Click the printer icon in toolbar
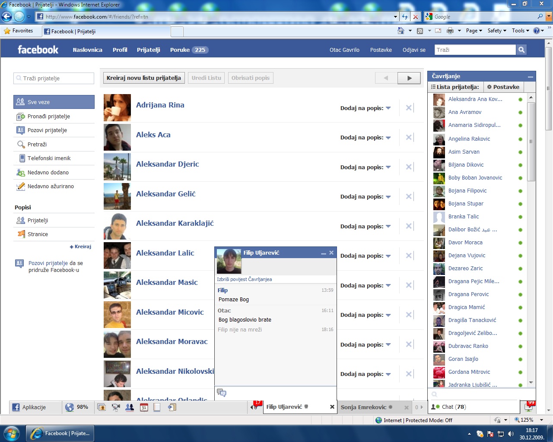553x442 pixels. (x=450, y=31)
